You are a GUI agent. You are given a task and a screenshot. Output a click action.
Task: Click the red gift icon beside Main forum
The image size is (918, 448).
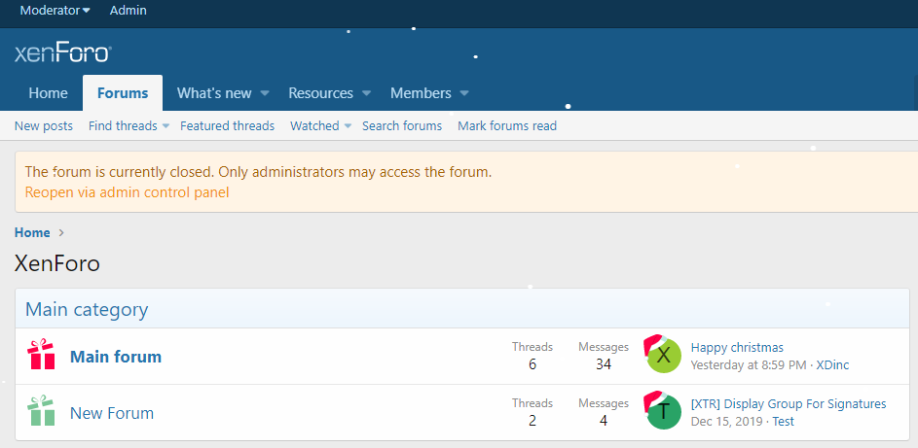[x=42, y=356]
